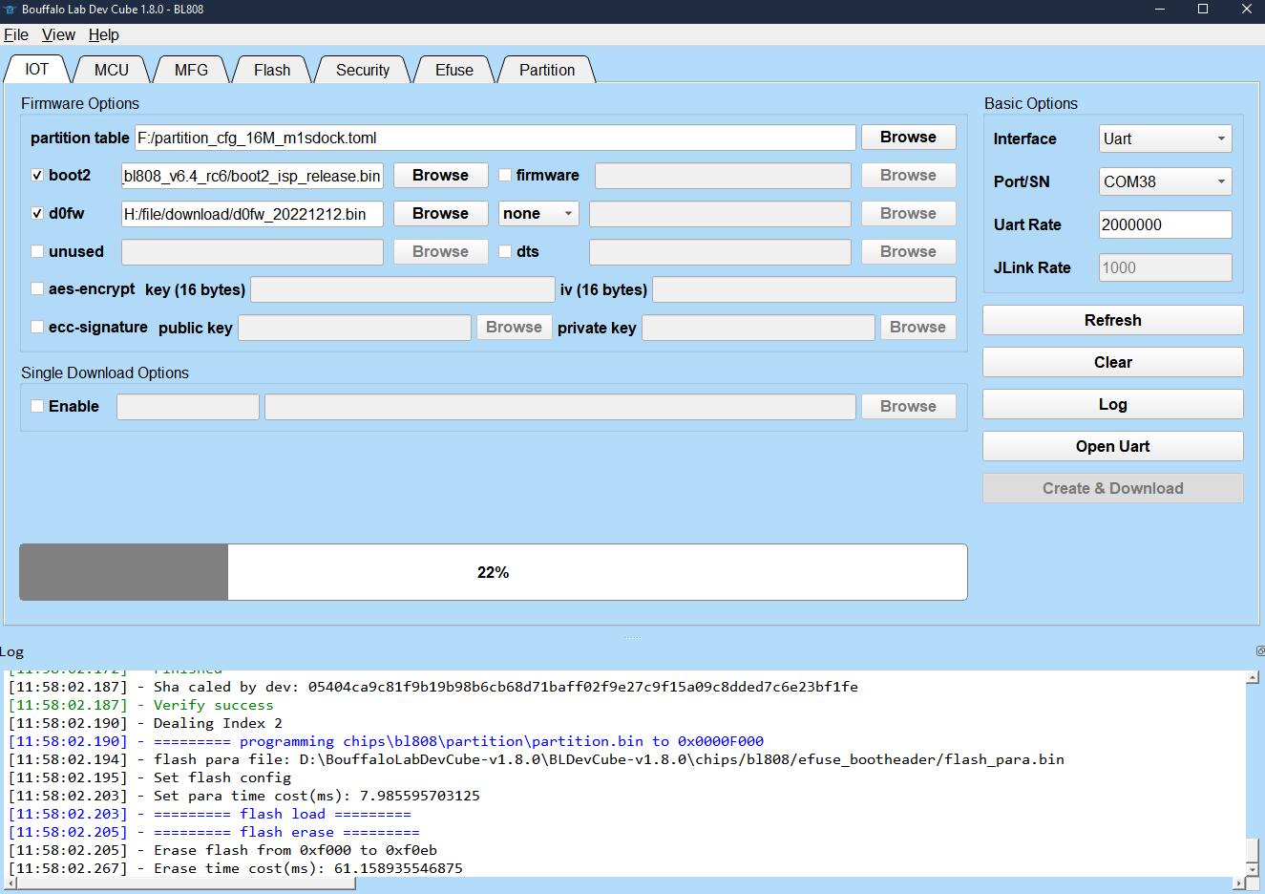This screenshot has height=894, width=1265.
Task: Click the boot2 file path field
Action: pyautogui.click(x=252, y=176)
